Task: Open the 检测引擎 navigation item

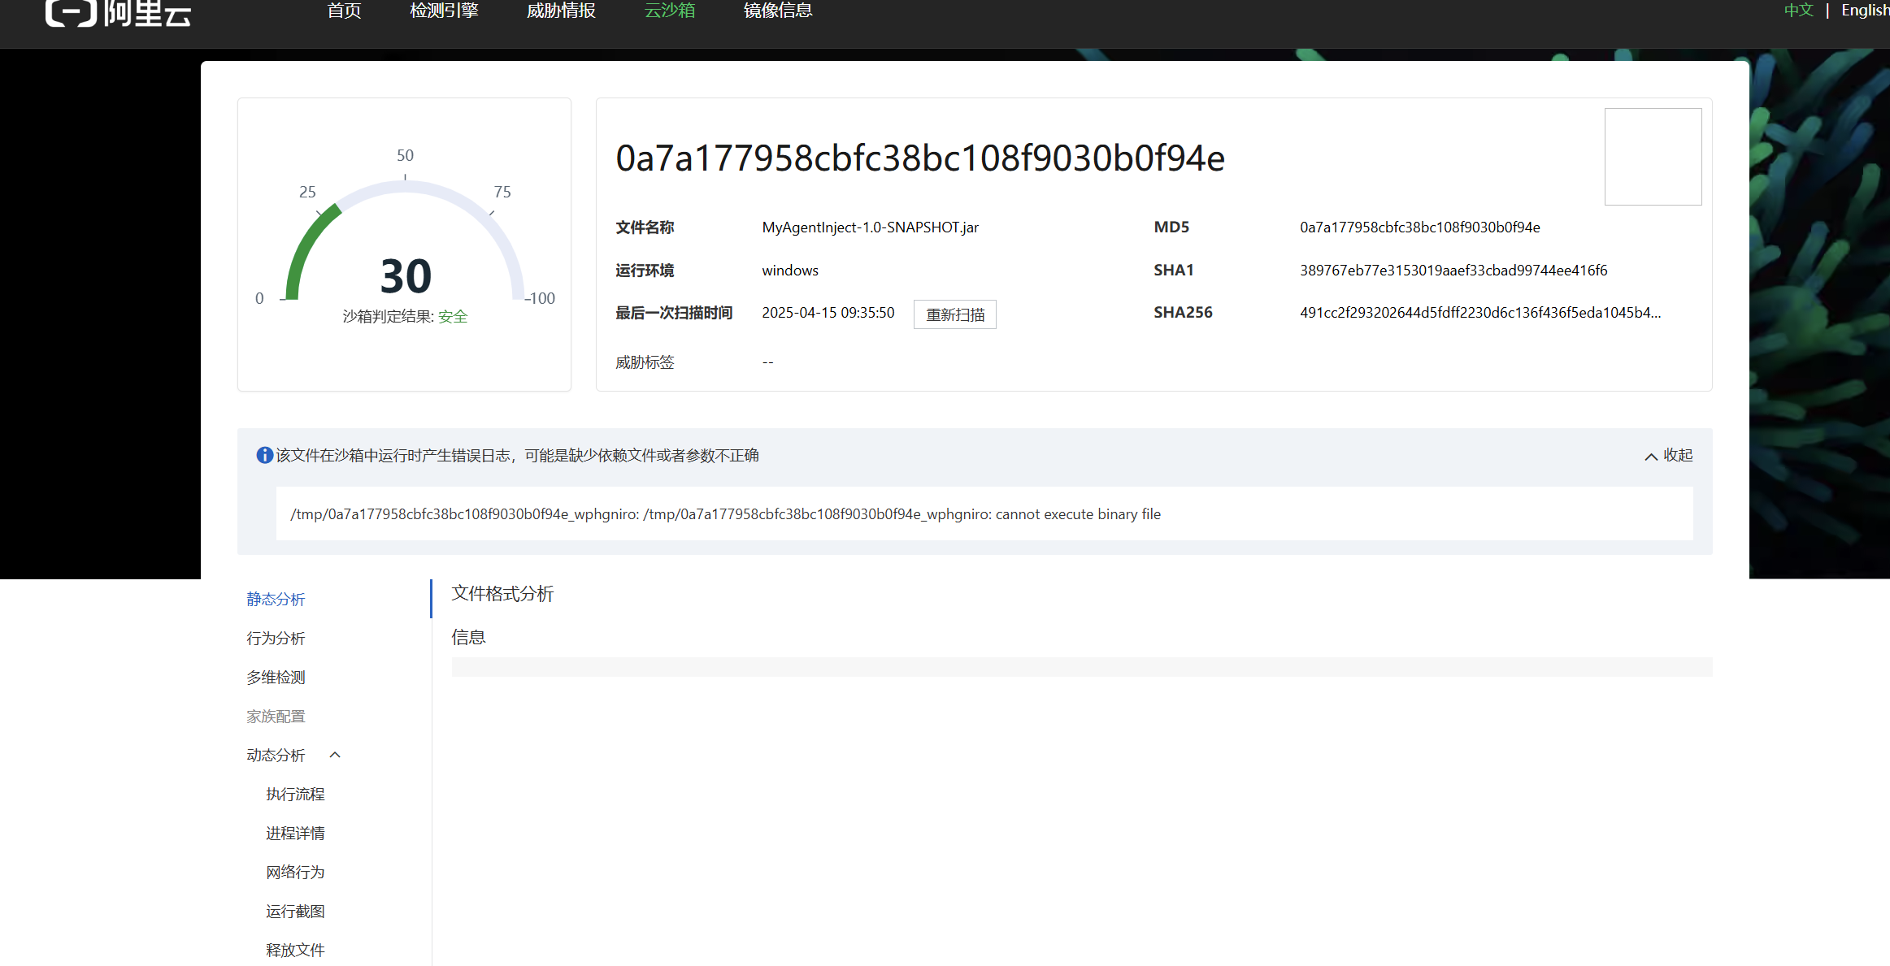Action: [x=444, y=11]
